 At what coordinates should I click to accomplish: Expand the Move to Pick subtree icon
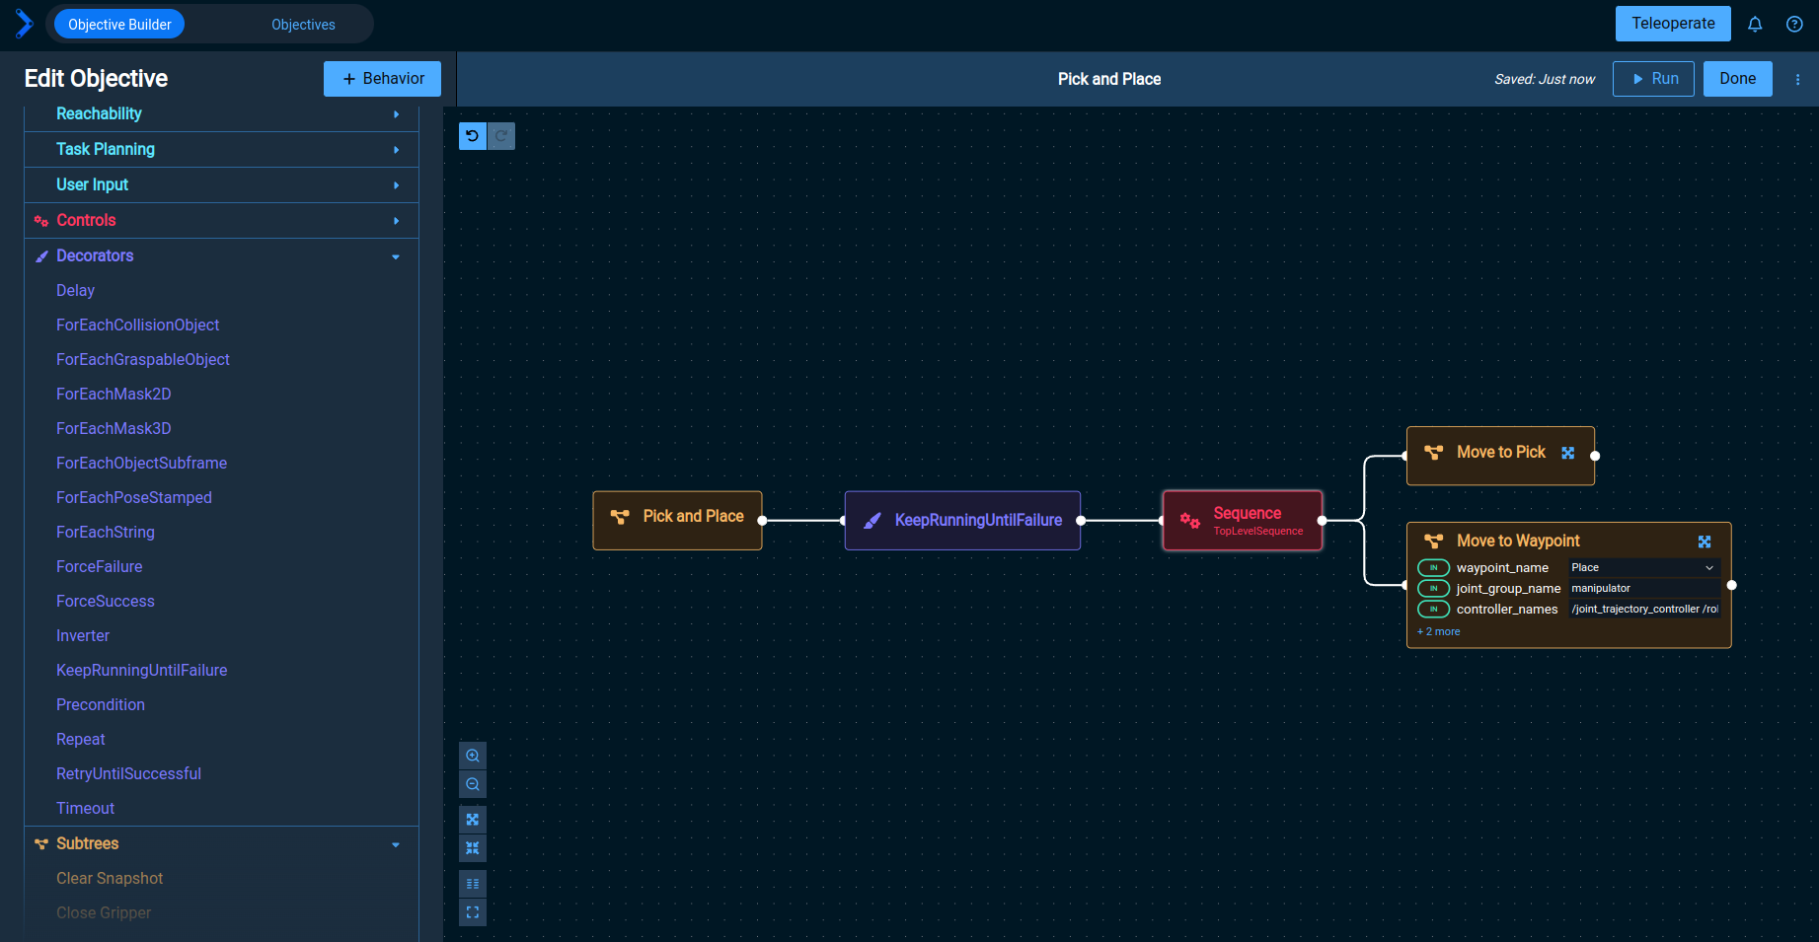(x=1568, y=453)
